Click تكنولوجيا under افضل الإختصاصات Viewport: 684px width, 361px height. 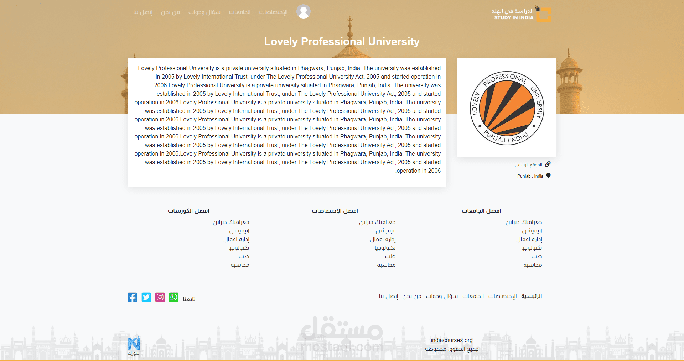(x=385, y=248)
